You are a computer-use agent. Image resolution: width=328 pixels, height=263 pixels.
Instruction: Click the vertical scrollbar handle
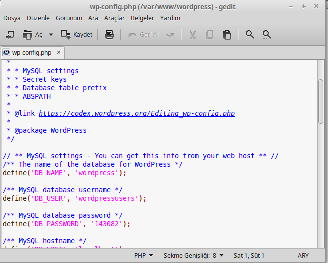[x=321, y=102]
